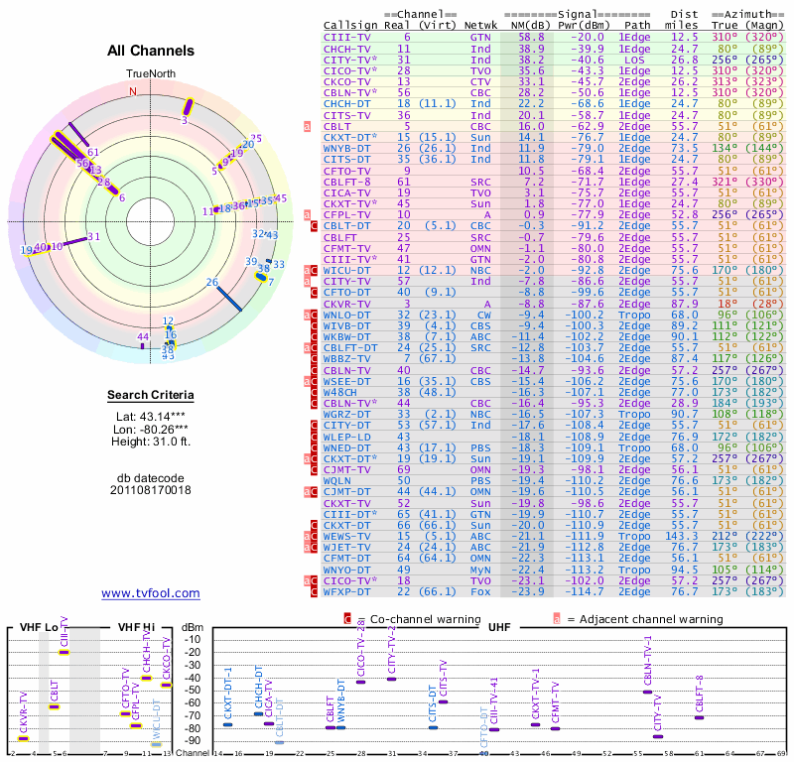
Task: Click the 58.8 NM(dB) value for CIII-TV
Action: click(x=531, y=38)
